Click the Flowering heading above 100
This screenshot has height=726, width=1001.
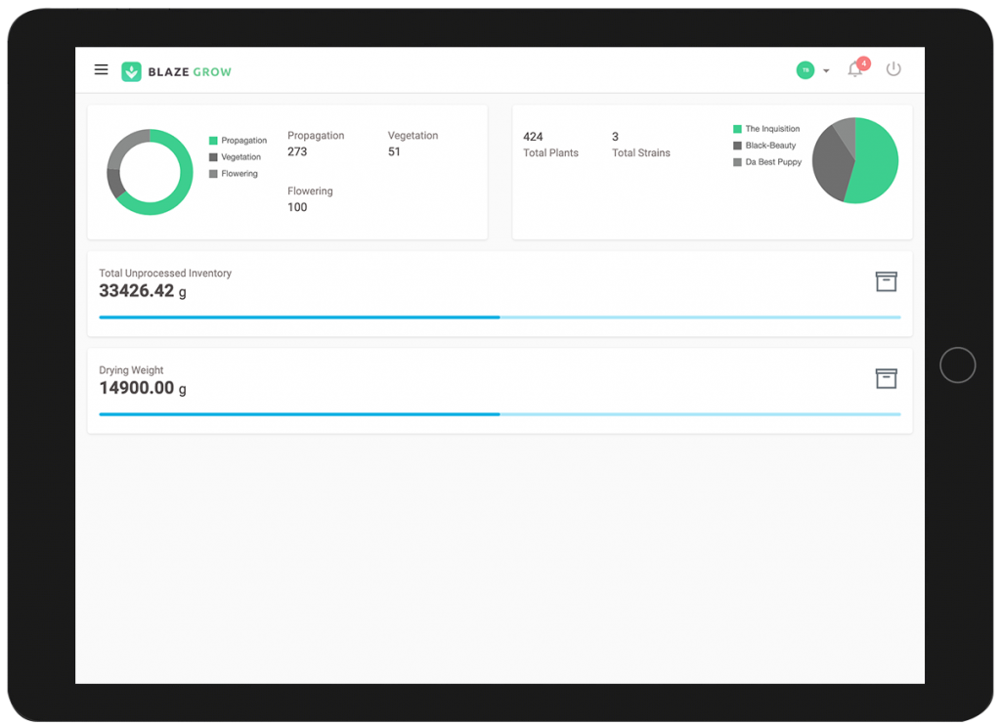tap(310, 192)
